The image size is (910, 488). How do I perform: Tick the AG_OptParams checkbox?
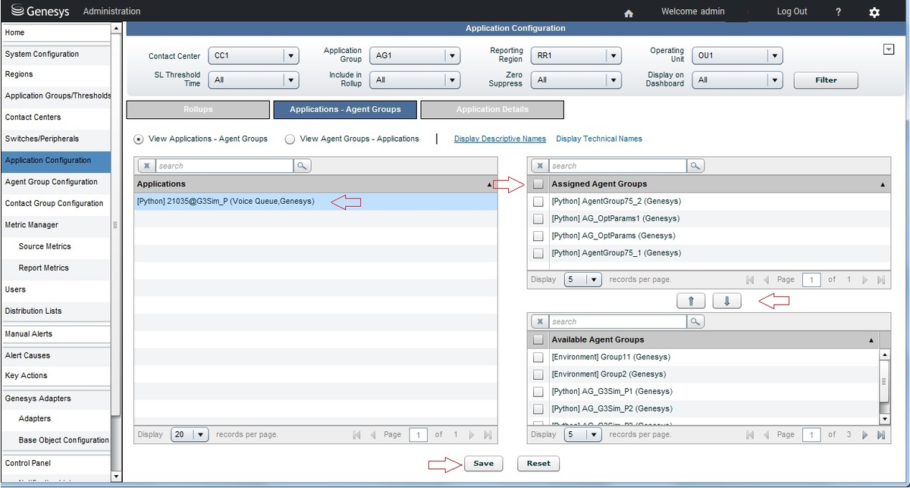pyautogui.click(x=538, y=236)
